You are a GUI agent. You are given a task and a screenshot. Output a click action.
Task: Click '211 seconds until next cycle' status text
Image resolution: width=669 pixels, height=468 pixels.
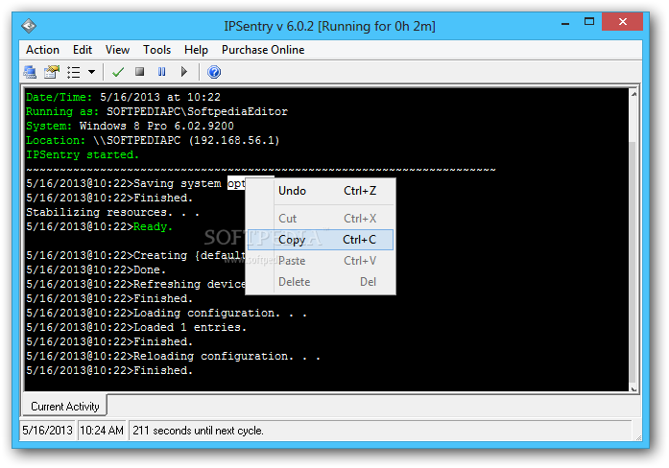(198, 431)
